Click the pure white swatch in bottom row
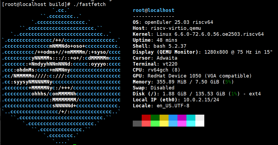The height and width of the screenshot is (145, 278). 200,124
